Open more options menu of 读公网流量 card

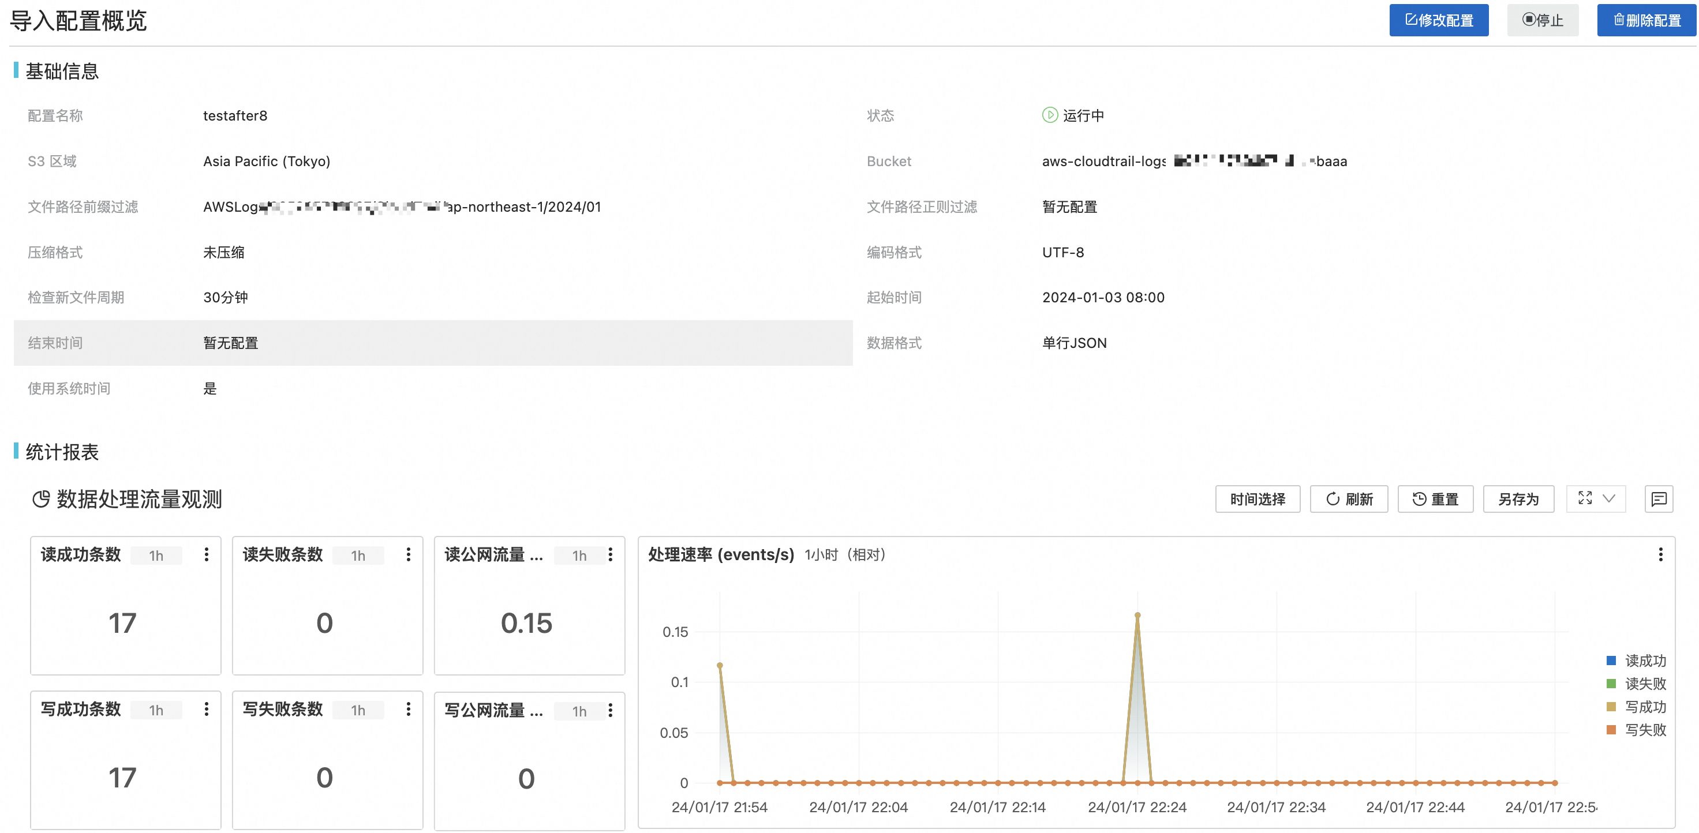611,555
